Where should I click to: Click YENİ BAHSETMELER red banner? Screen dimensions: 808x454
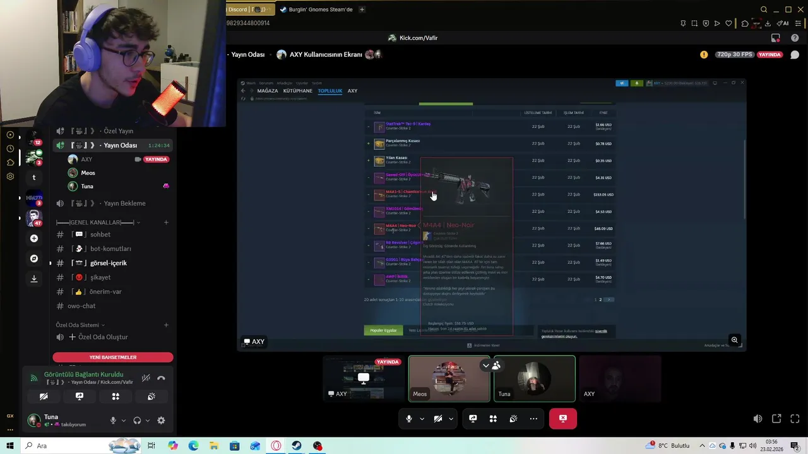coord(113,357)
